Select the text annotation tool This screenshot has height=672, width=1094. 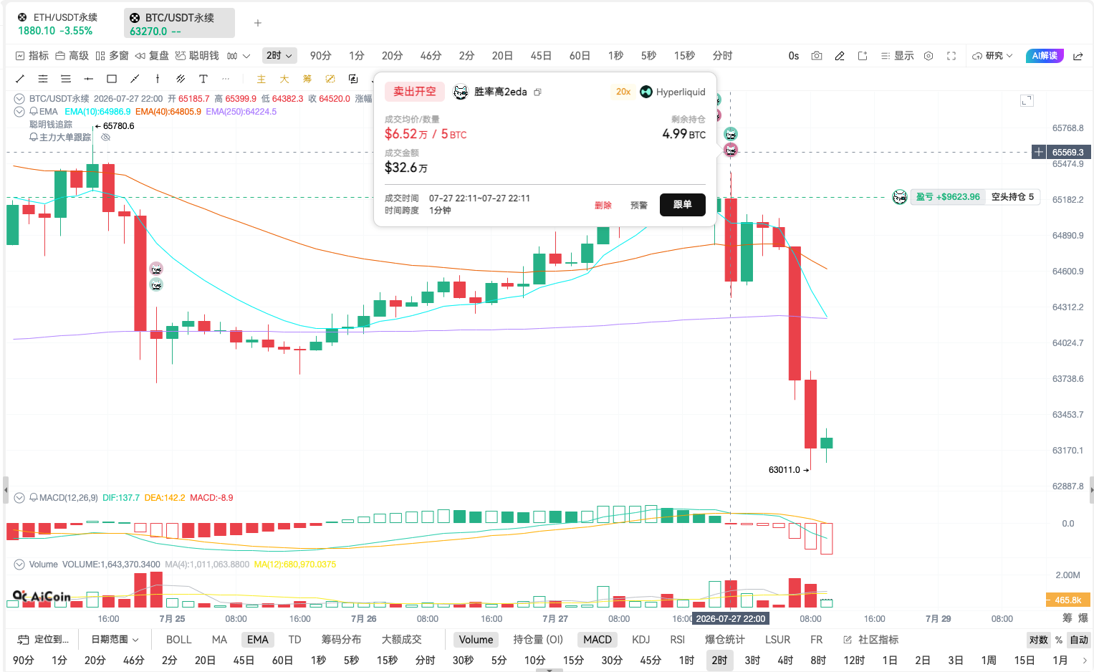[x=203, y=79]
